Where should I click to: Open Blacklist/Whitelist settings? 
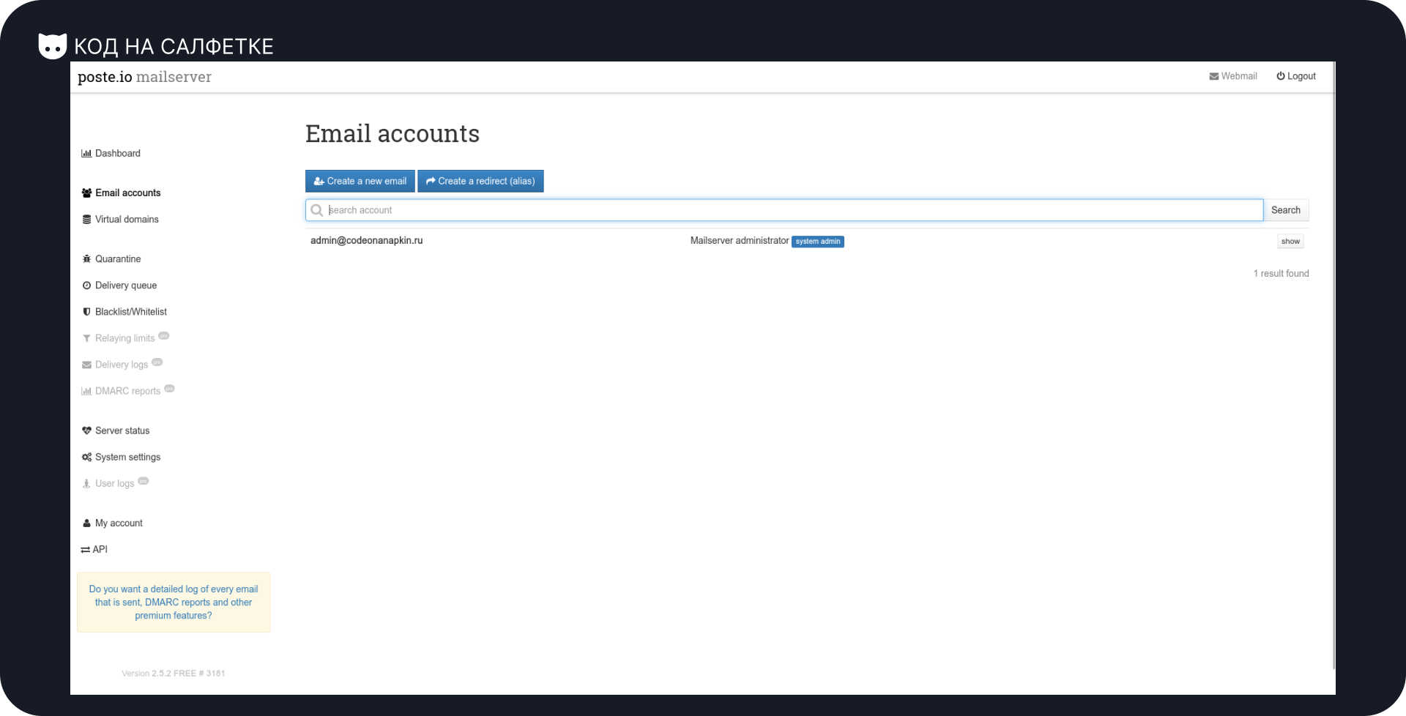124,312
